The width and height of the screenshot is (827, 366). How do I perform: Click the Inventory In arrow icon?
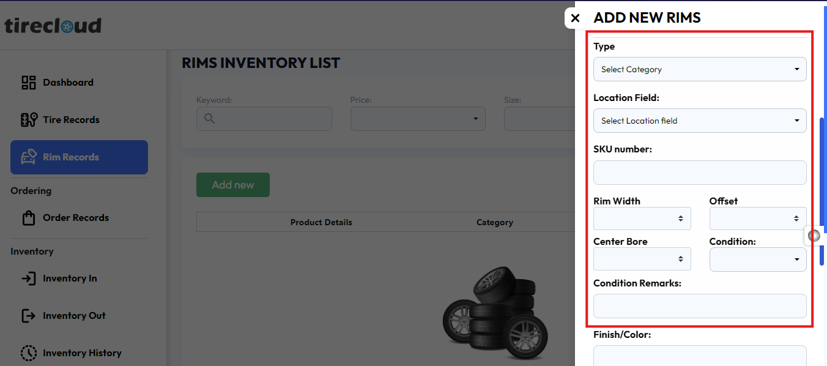[x=29, y=278]
